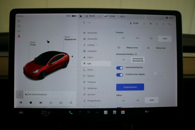195x130 pixels.
Task: Tap the red Tesla car image
Action: click(47, 65)
